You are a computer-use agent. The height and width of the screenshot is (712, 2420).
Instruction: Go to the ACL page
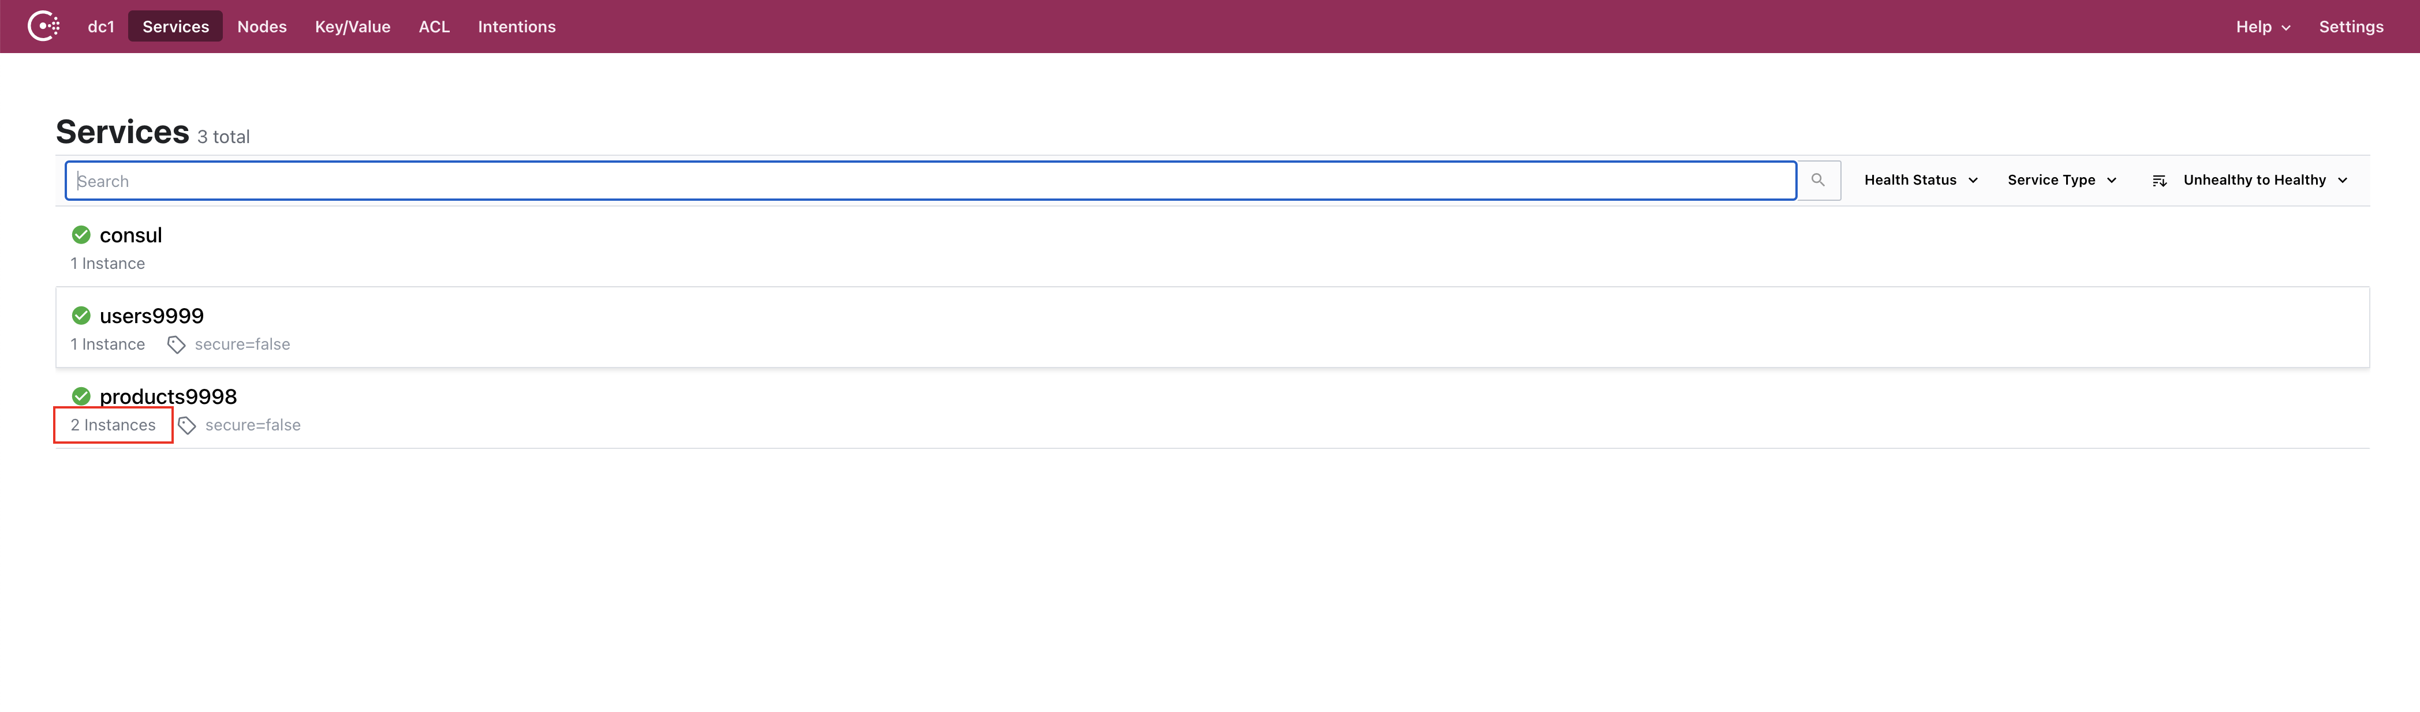(x=434, y=27)
